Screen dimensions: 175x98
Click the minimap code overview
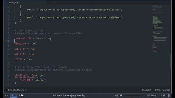[x=160, y=29]
